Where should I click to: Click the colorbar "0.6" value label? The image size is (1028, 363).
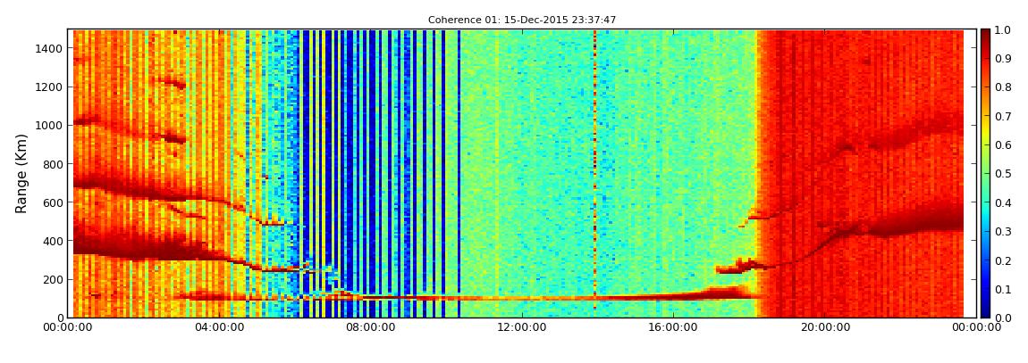click(1004, 145)
